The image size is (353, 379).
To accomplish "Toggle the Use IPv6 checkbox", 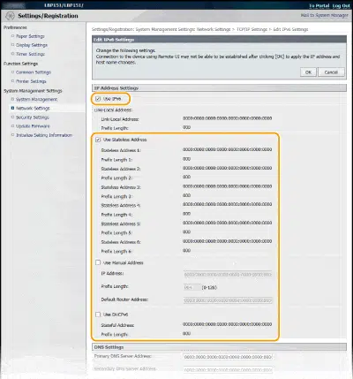I will (x=98, y=99).
